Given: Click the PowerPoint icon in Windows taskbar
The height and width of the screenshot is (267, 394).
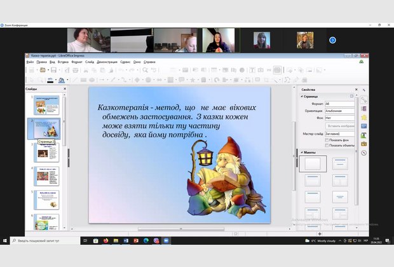Looking at the screenshot, I should click(135, 241).
